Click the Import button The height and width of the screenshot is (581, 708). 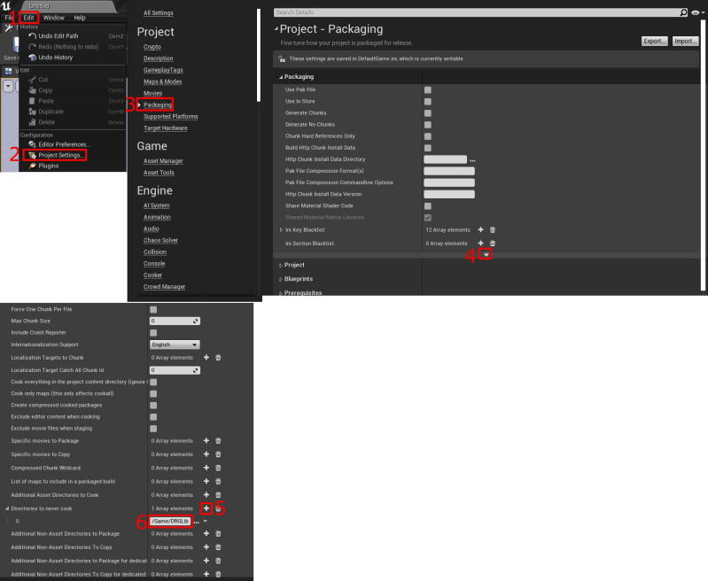(x=685, y=41)
